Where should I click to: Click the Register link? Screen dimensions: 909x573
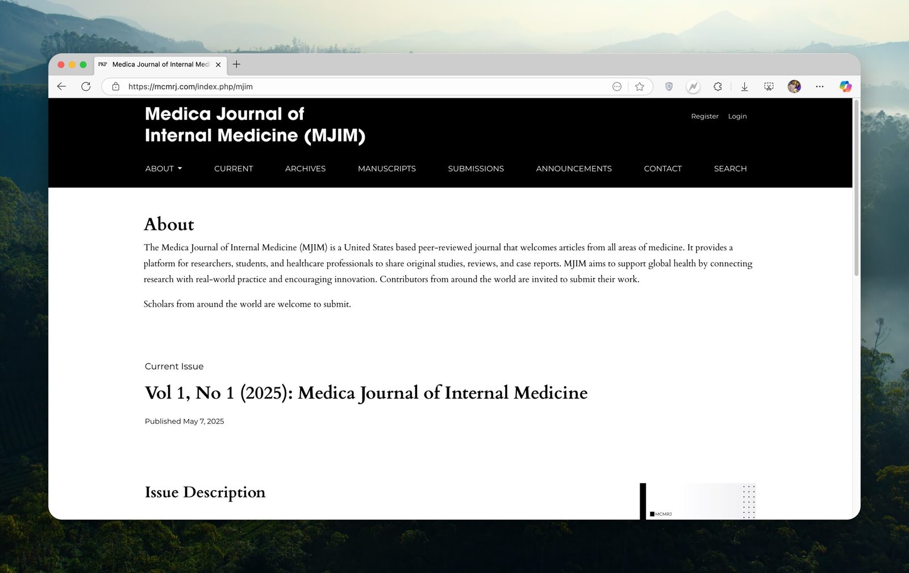[x=704, y=116]
